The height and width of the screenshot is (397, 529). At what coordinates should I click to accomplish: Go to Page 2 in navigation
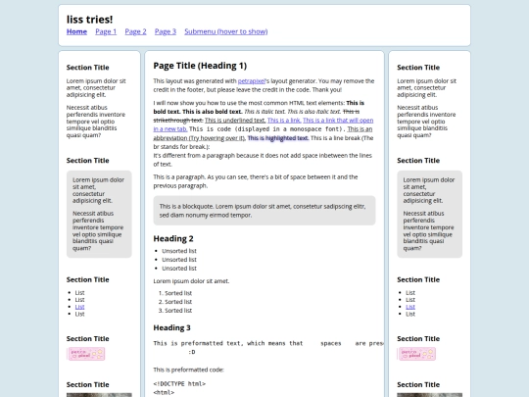[135, 31]
